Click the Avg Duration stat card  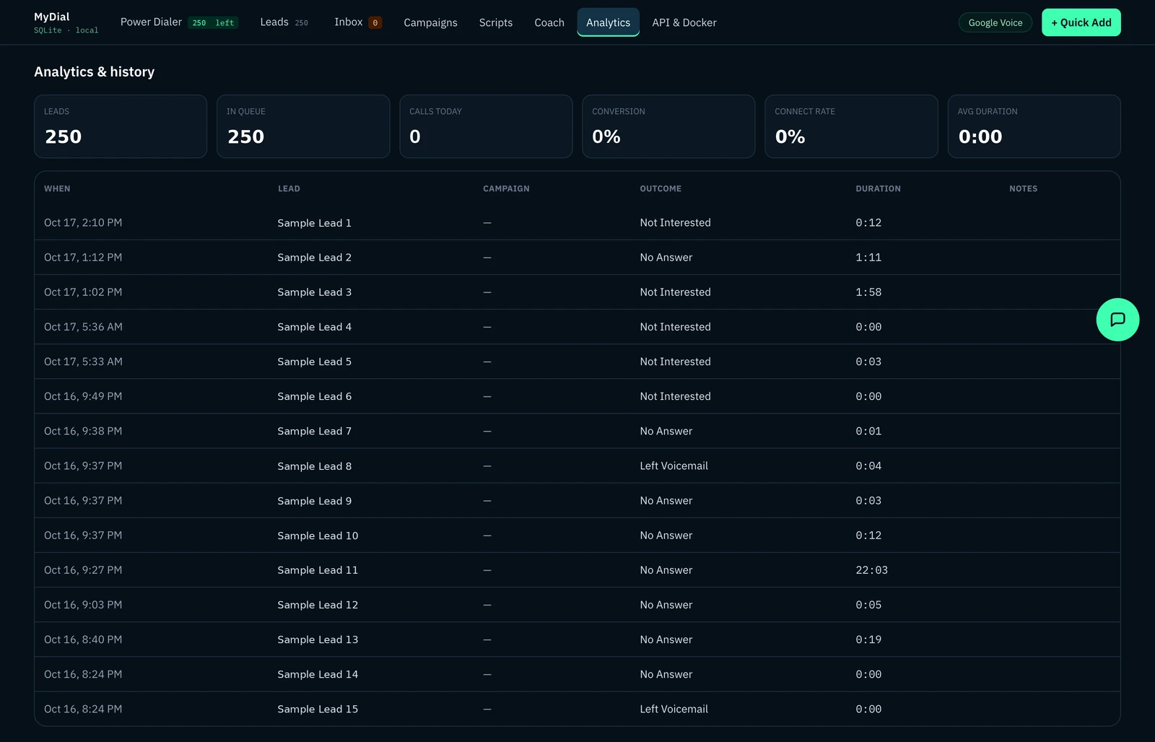[x=1034, y=126]
